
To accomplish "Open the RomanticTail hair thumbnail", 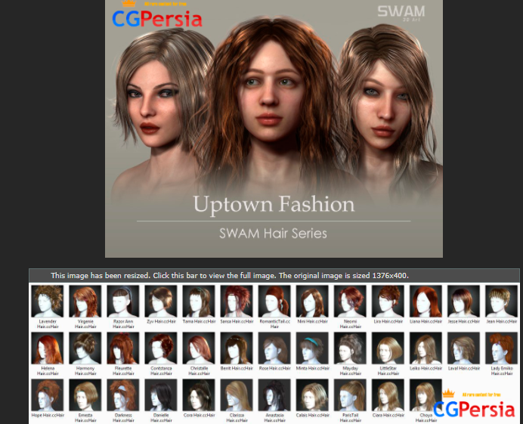I will tap(274, 302).
